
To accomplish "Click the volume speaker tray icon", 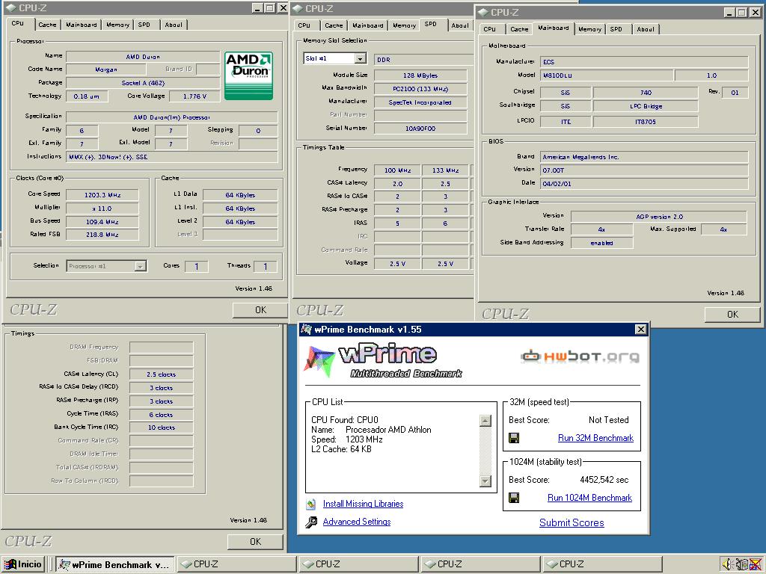I will point(727,564).
